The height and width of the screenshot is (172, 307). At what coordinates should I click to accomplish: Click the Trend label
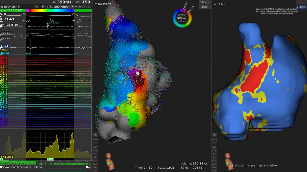5,53
